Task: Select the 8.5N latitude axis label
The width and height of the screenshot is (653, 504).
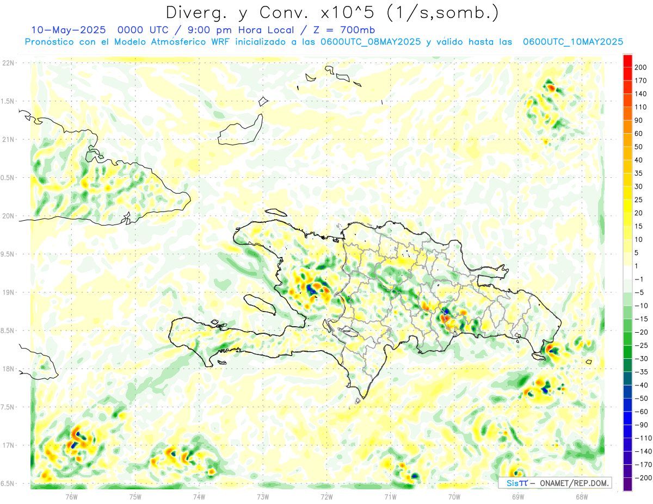Action: [8, 331]
